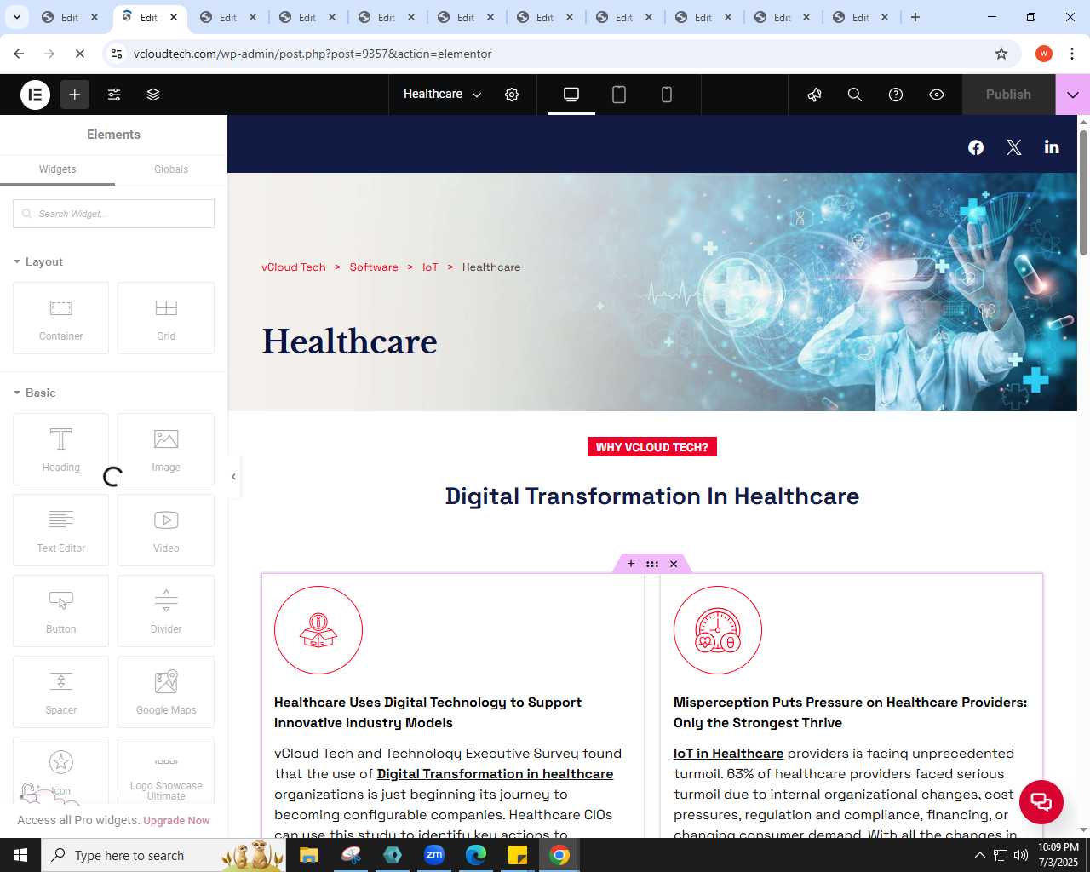This screenshot has width=1090, height=872.
Task: Open page settings gear icon
Action: click(512, 95)
